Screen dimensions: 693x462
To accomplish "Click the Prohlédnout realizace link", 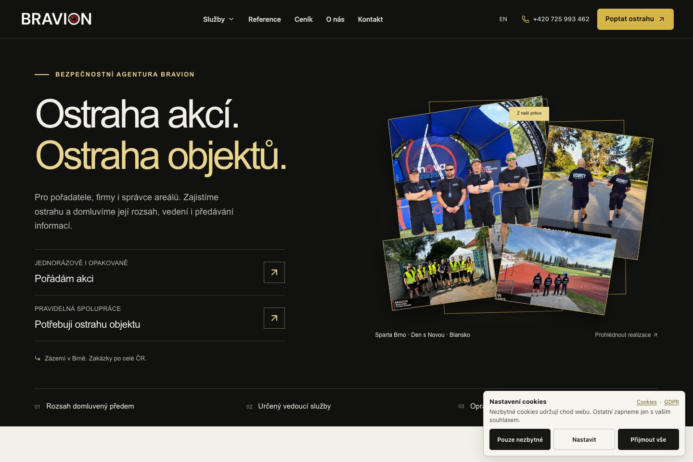I will 626,335.
